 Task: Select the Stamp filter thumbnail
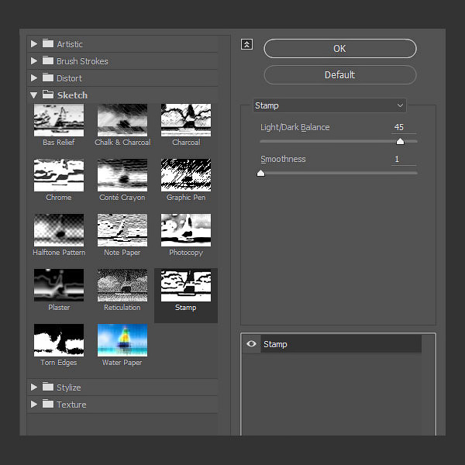pyautogui.click(x=186, y=285)
